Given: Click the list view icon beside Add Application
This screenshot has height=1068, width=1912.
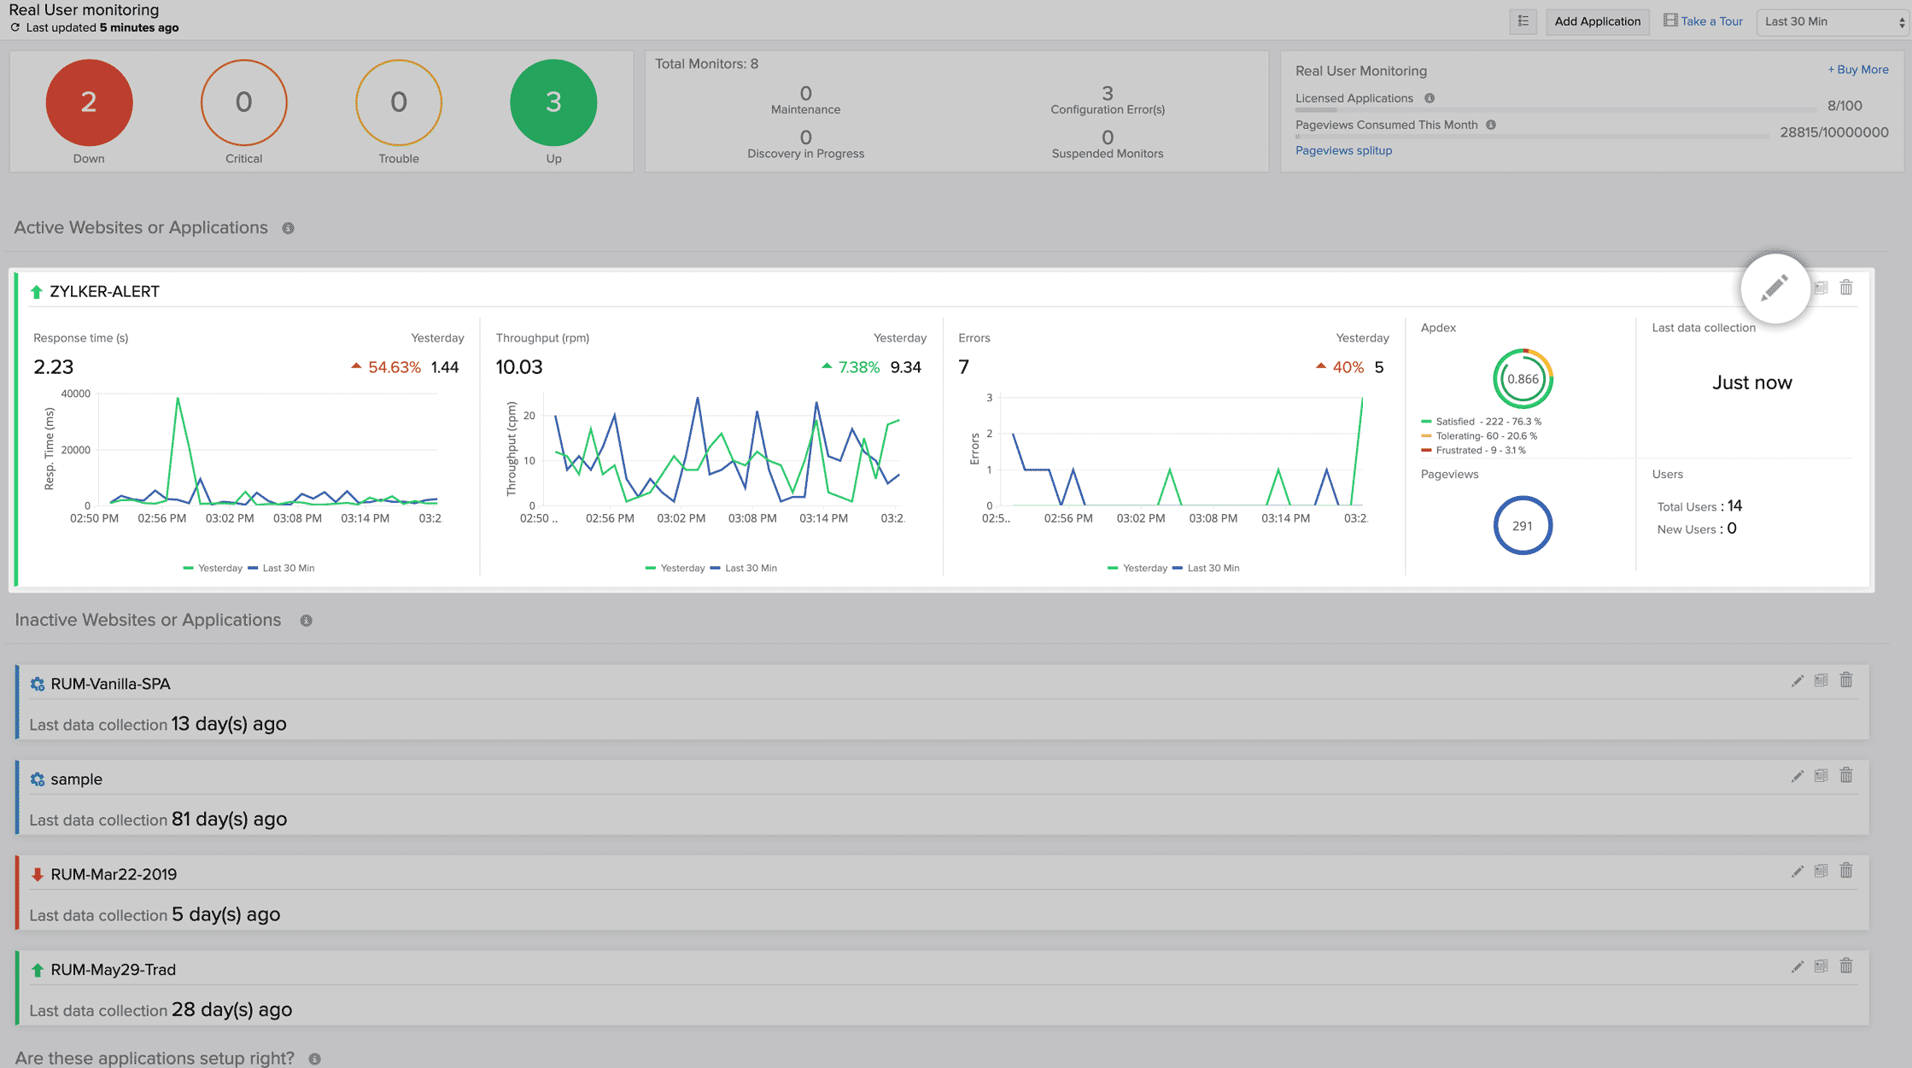Looking at the screenshot, I should click(1523, 21).
